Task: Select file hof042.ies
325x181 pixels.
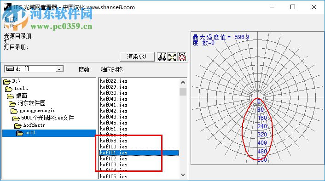Action: 114,111
